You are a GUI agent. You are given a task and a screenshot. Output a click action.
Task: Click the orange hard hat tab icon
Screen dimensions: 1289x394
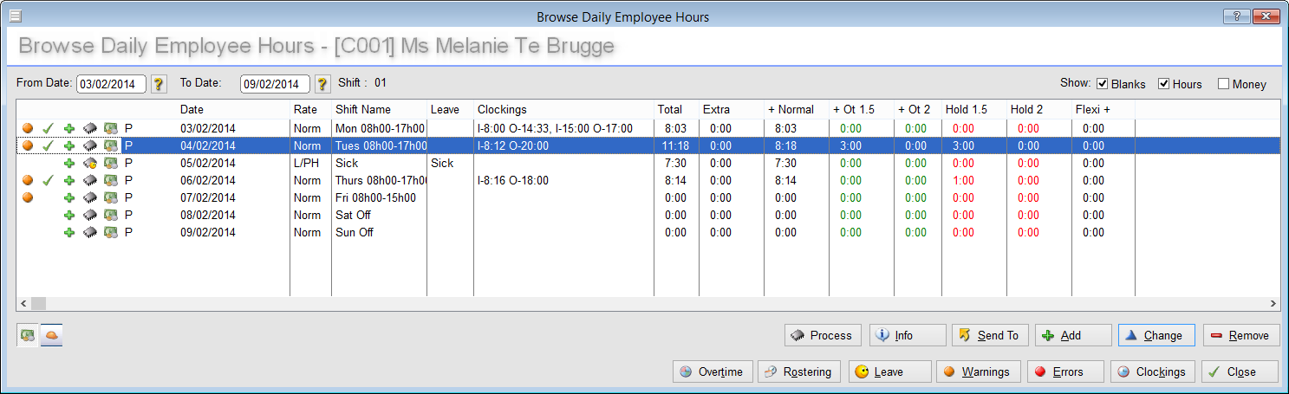click(x=51, y=335)
